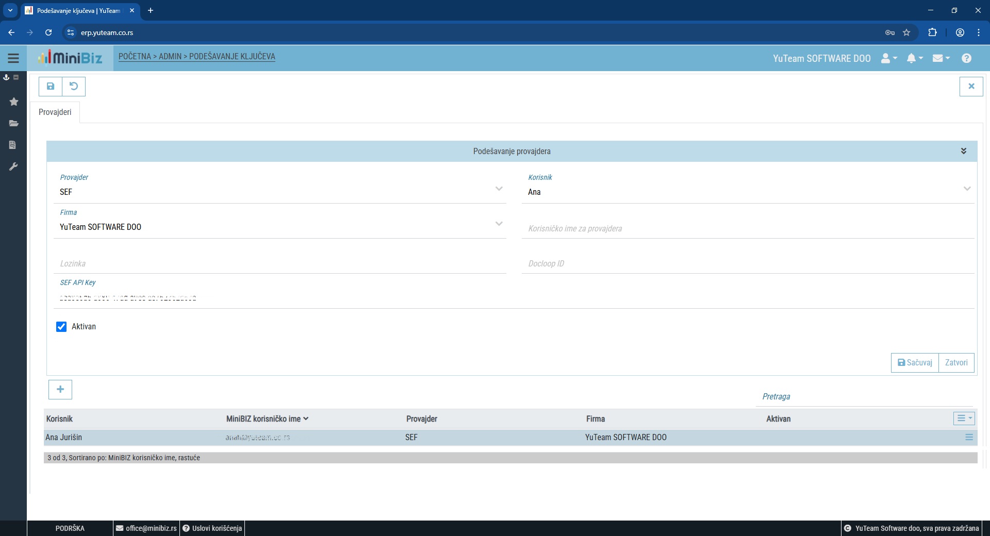This screenshot has width=990, height=536.
Task: Open documents icon in sidebar
Action: pos(13,145)
